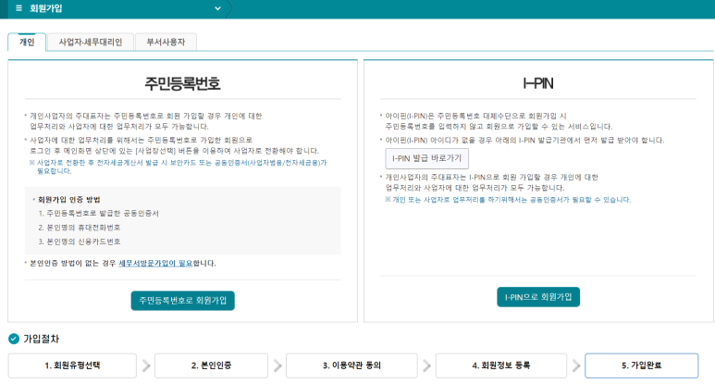Screen dimensions: 715x384
Task: Open the I-PIN 발급 바로가기 button
Action: click(426, 158)
